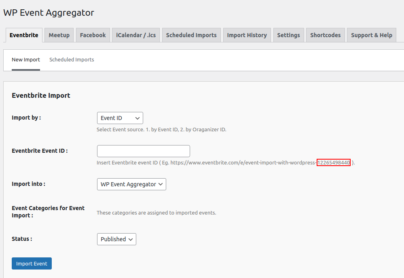The height and width of the screenshot is (278, 404).
Task: Click the Eventbrite Event ID input field
Action: pyautogui.click(x=143, y=151)
